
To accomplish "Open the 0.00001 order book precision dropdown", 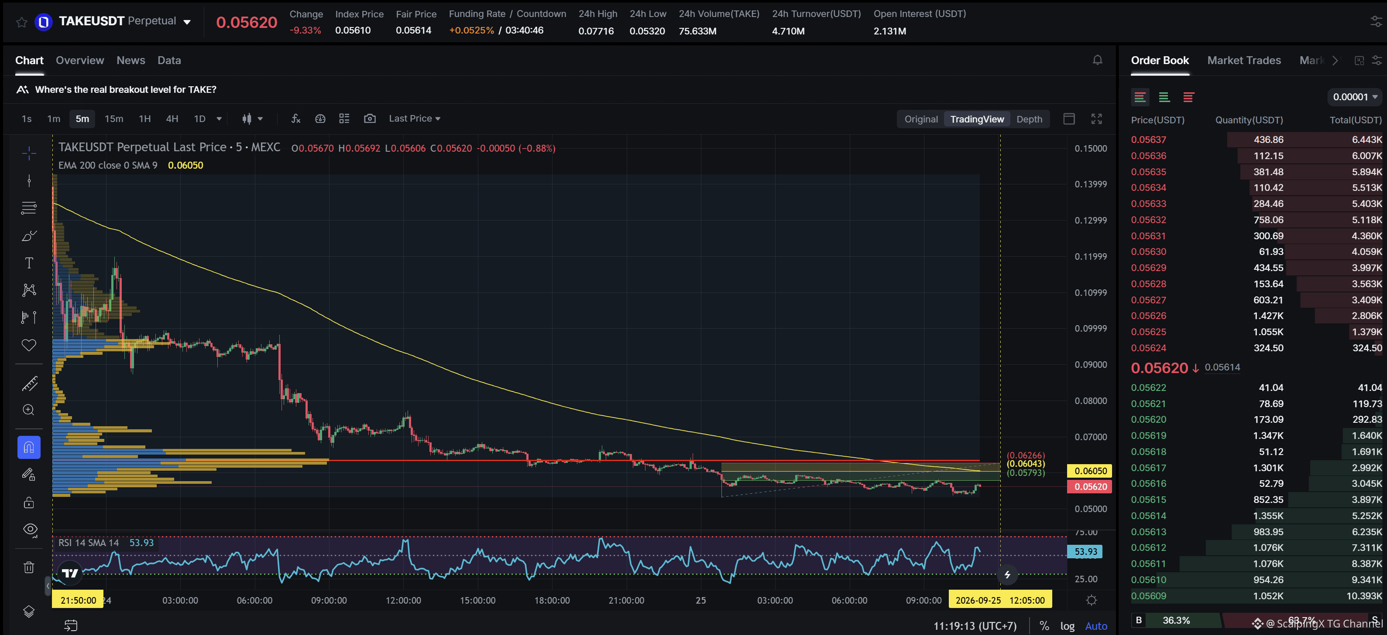I will 1355,97.
